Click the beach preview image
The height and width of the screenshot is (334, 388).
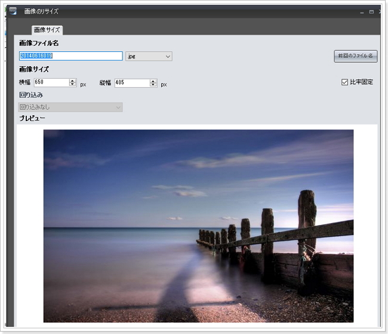click(x=198, y=225)
